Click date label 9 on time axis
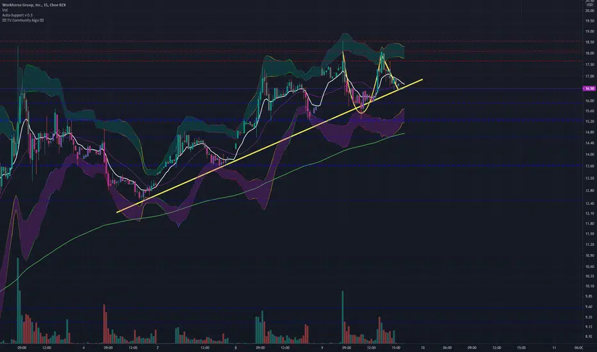Image resolution: width=597 pixels, height=352 pixels. click(x=322, y=348)
